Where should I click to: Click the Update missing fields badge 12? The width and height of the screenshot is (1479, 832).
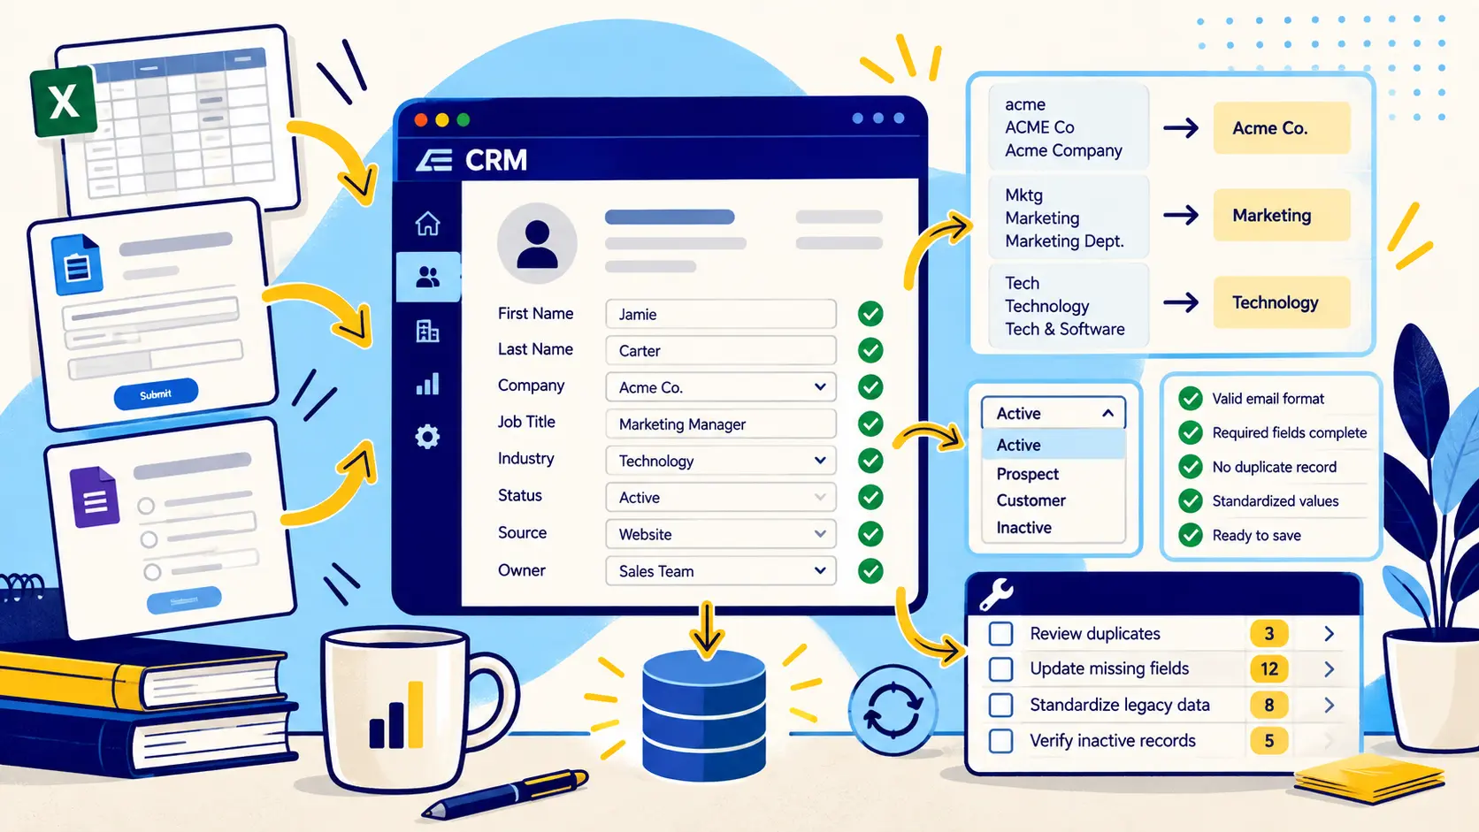[1268, 669]
